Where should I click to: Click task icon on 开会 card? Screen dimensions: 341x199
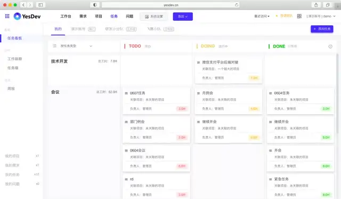270,150
